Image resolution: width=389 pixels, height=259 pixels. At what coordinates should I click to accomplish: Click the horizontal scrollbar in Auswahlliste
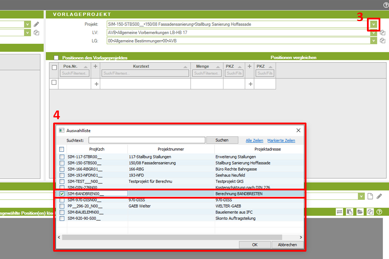173,237
